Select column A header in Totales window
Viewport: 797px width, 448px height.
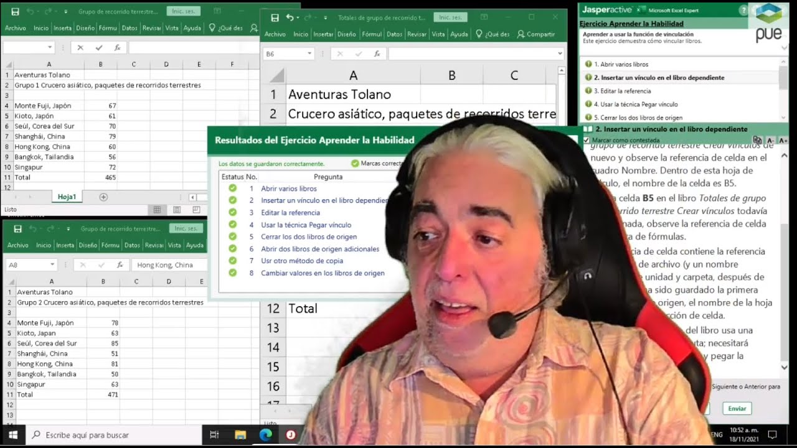click(x=353, y=75)
